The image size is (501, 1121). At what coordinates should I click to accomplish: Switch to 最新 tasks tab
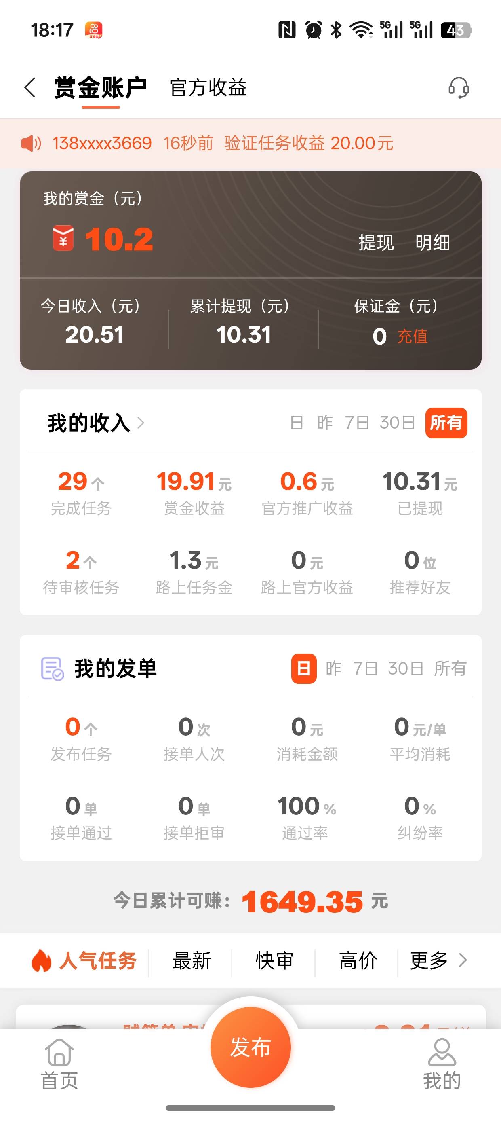tap(192, 960)
